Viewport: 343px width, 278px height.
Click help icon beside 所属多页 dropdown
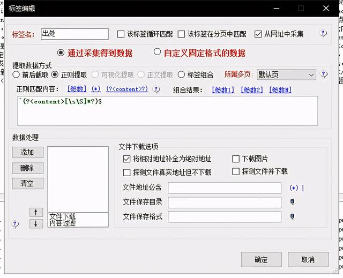click(324, 74)
